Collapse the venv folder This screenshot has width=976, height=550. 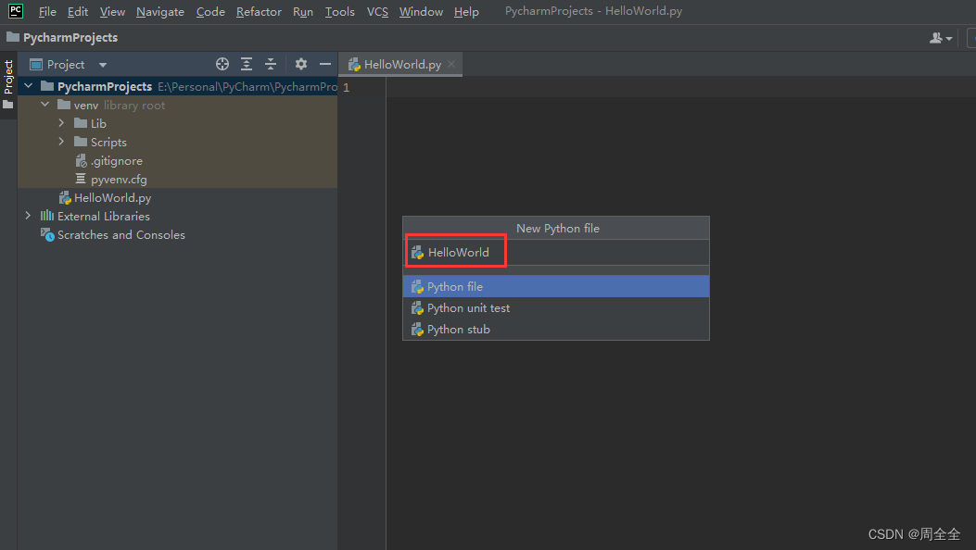pos(44,105)
